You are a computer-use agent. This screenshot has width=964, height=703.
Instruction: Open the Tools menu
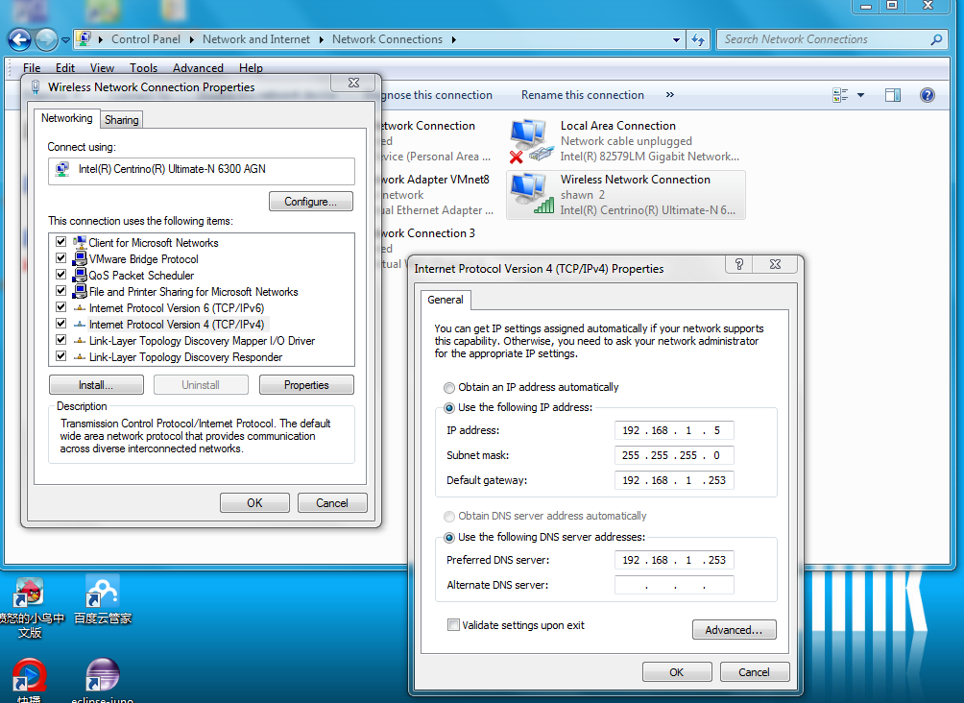143,67
